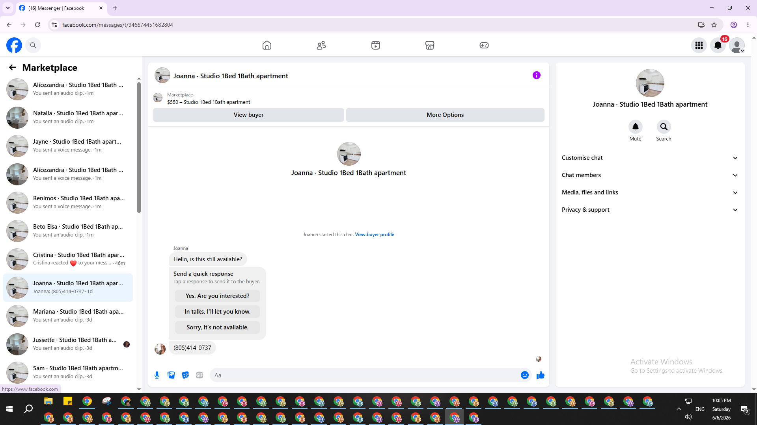This screenshot has width=757, height=425.
Task: Open Mariana's Studio apartment conversation
Action: coord(68,316)
